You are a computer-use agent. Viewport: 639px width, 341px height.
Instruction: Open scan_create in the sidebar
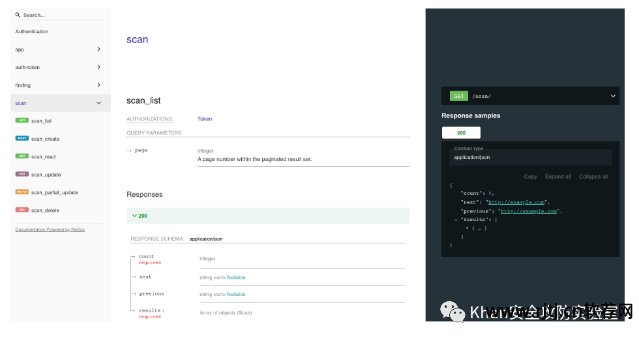pyautogui.click(x=45, y=139)
